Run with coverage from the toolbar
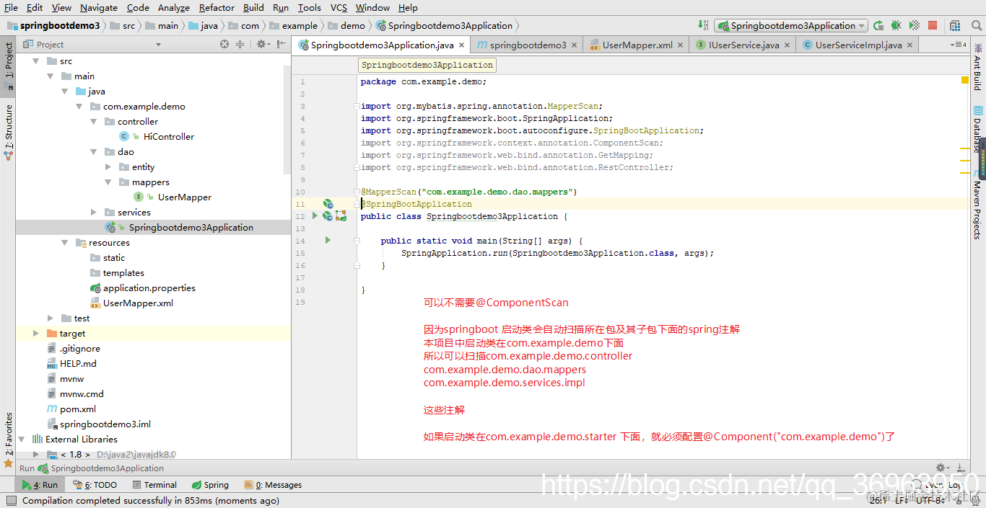The image size is (986, 508). click(x=914, y=25)
